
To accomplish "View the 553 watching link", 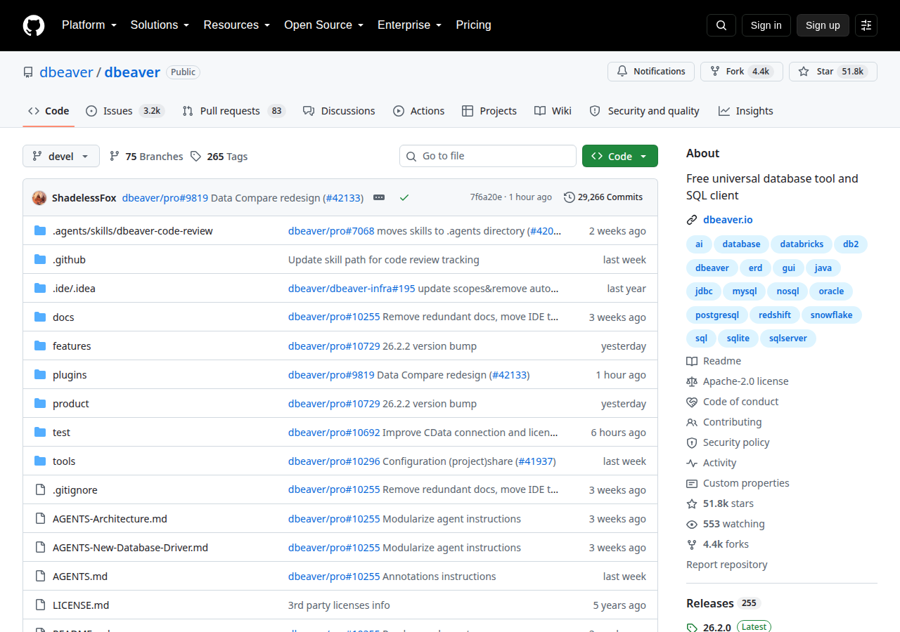I will point(726,524).
